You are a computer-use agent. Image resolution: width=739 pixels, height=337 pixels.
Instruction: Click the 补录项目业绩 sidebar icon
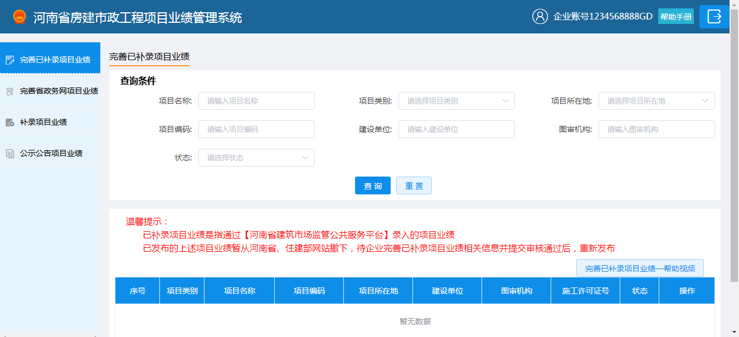point(9,122)
